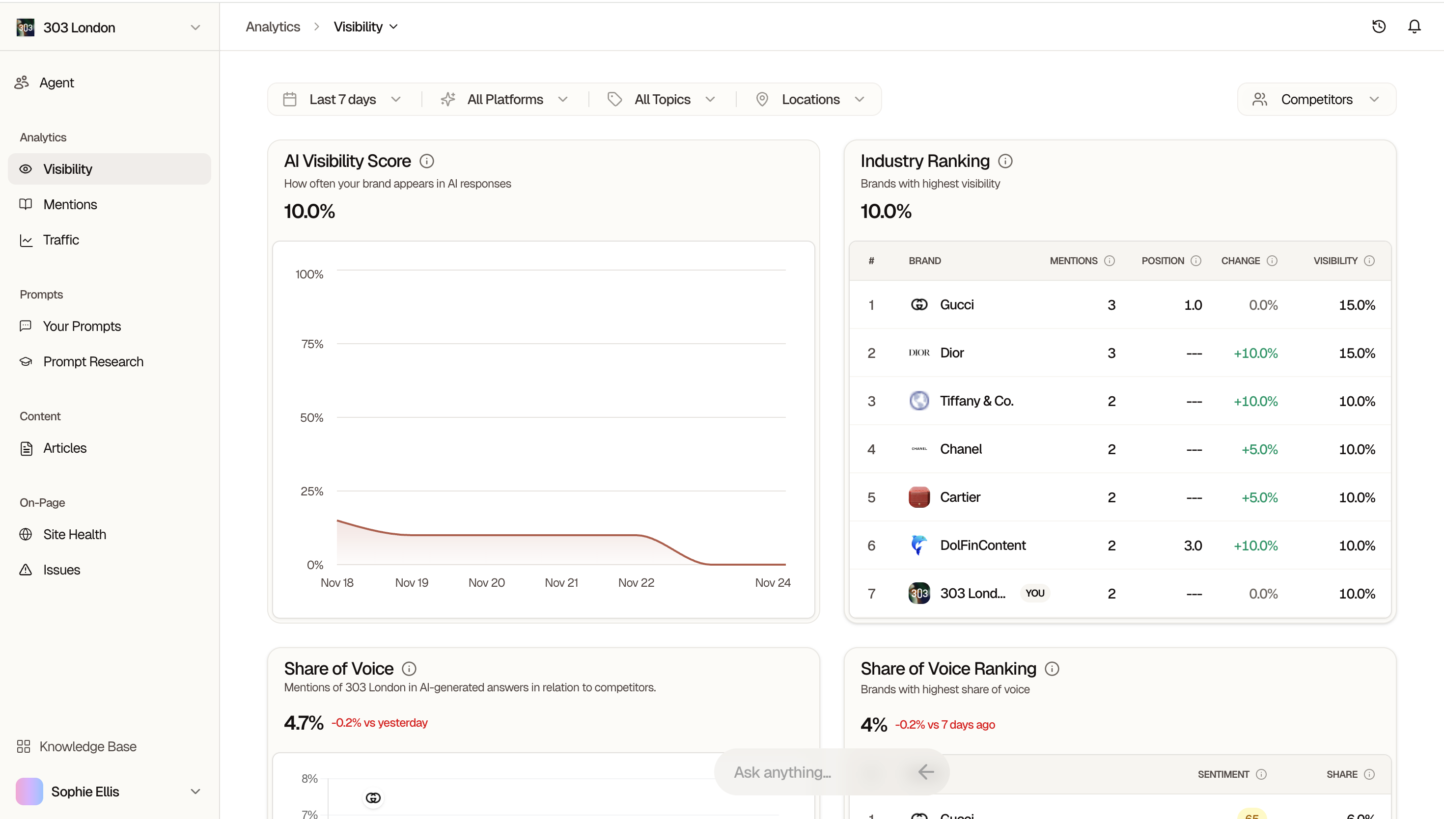Click Share of Voice info icon
Screen dimensions: 1444x819
tap(409, 669)
